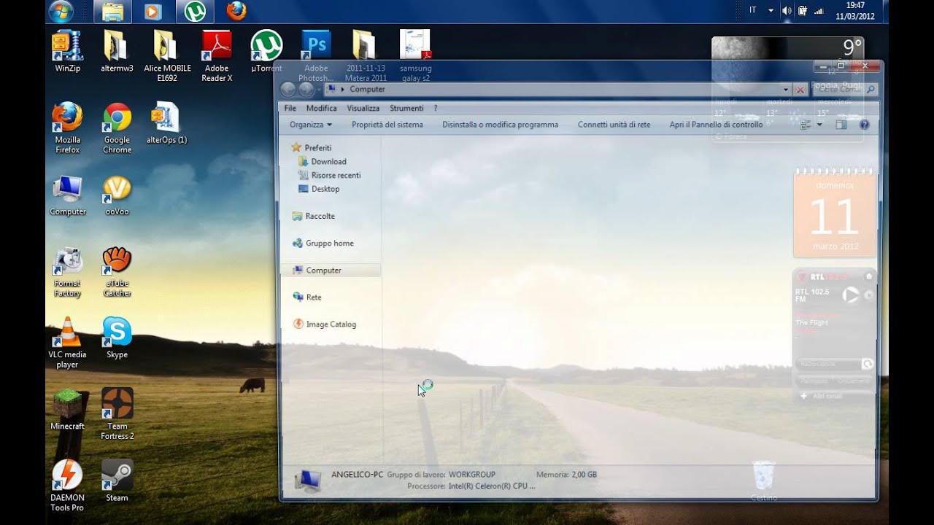Toggle the preview pane button

click(841, 125)
